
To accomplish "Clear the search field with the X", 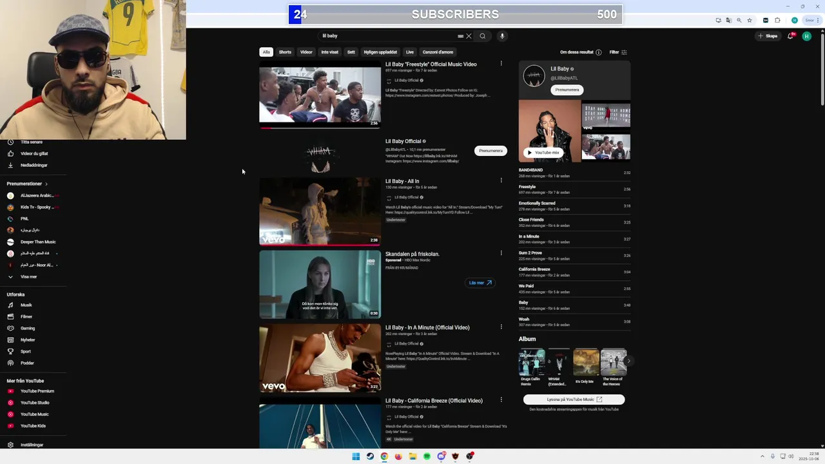I will coord(469,36).
